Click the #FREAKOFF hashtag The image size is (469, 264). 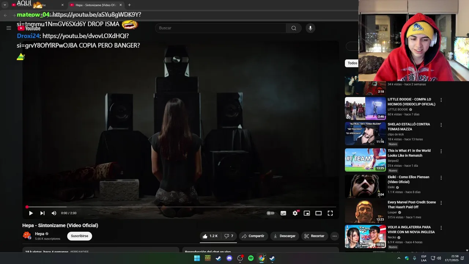click(x=80, y=252)
